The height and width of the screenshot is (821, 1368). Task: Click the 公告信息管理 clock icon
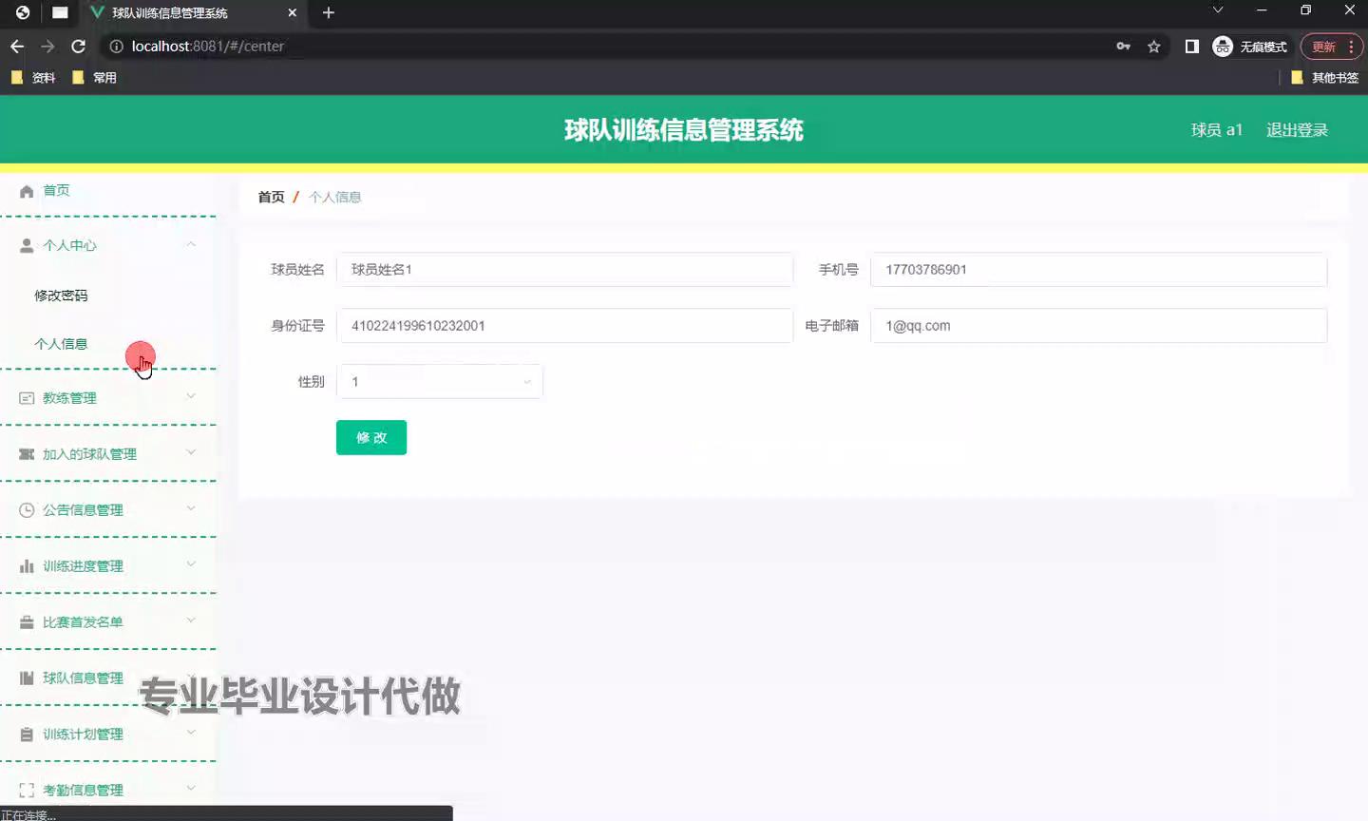coord(27,510)
